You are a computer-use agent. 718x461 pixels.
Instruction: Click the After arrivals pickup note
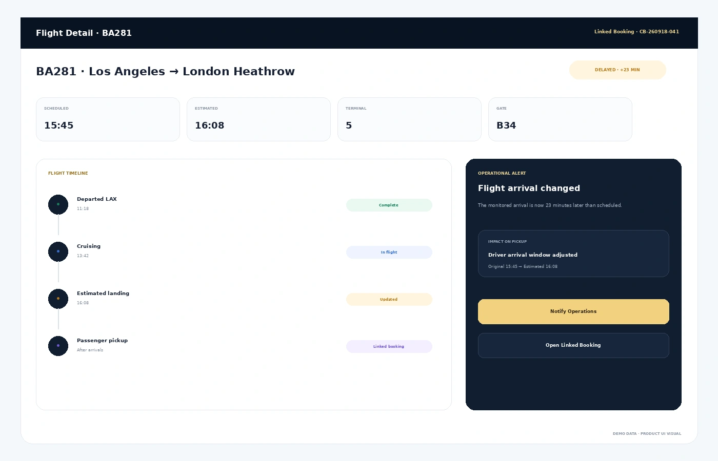(90, 350)
